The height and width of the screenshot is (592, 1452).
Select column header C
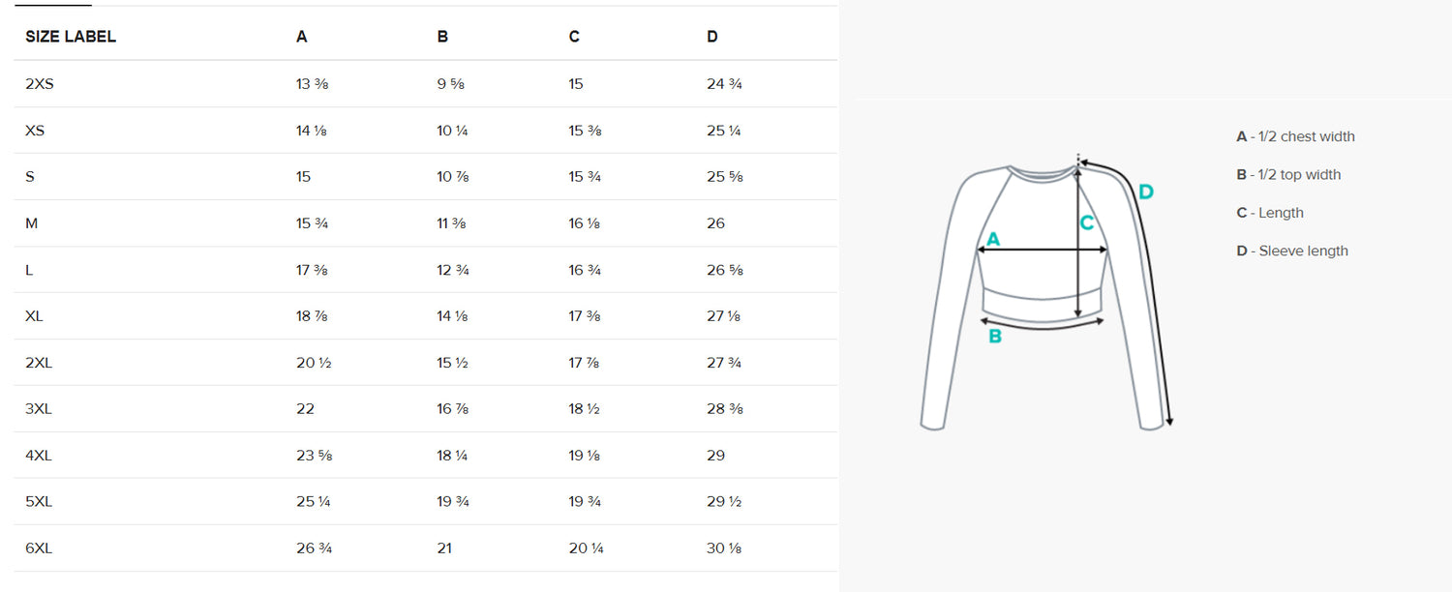tap(574, 37)
